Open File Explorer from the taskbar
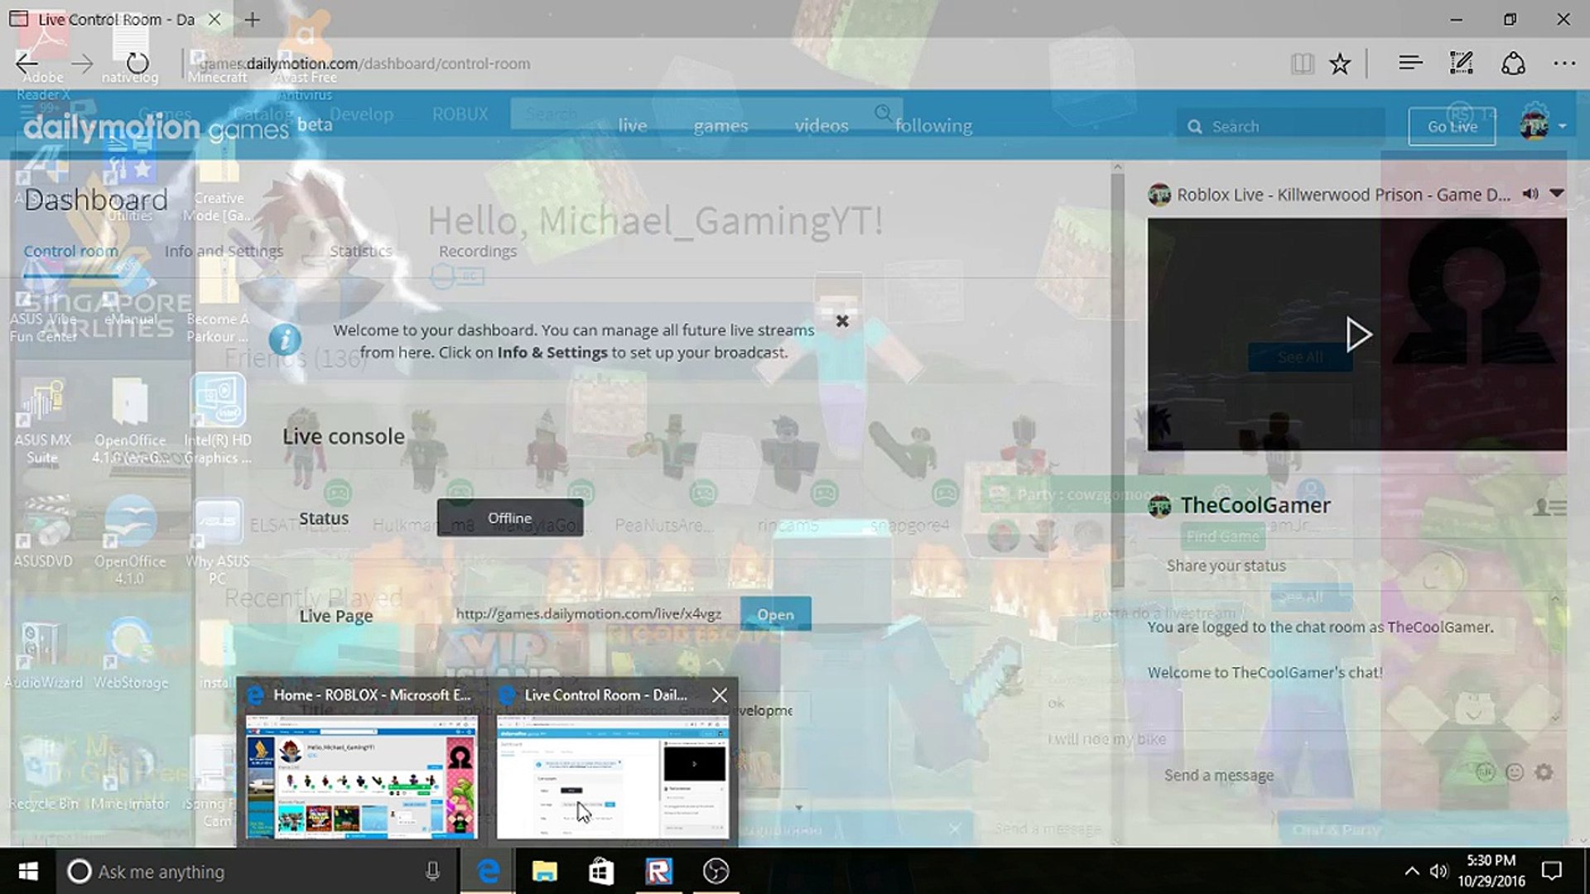The height and width of the screenshot is (894, 1590). coord(544,871)
